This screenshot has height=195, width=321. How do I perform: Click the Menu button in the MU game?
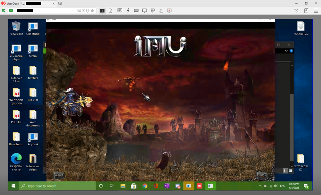point(59,175)
